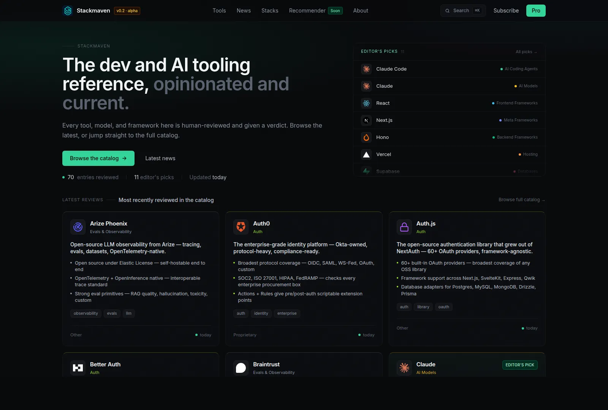Click the Hosting category label

(x=530, y=155)
